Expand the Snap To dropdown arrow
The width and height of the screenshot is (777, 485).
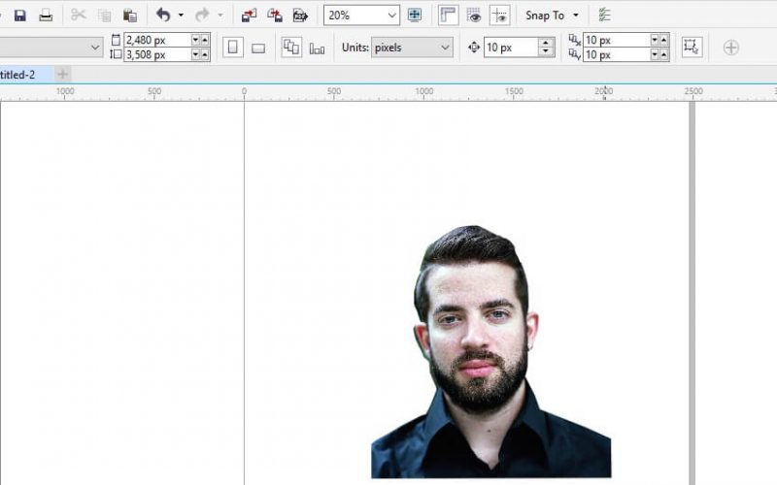(576, 16)
